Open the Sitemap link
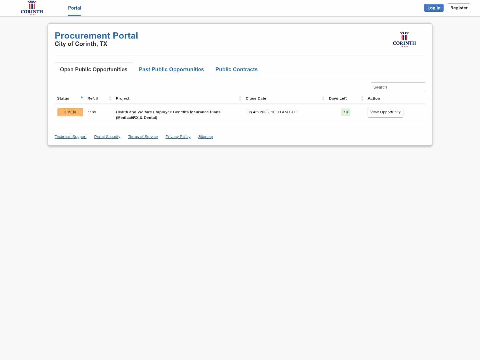 206,137
